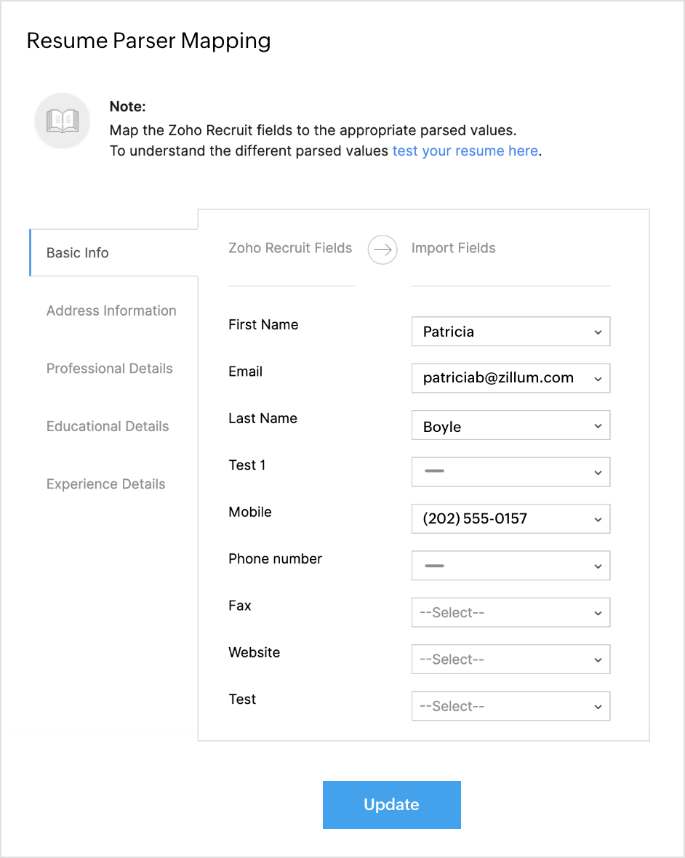Image resolution: width=685 pixels, height=858 pixels.
Task: Show the Experience Details tab
Action: 106,484
